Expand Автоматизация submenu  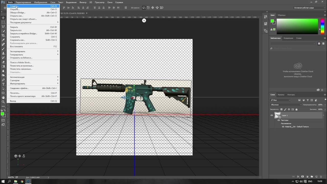pos(34,77)
